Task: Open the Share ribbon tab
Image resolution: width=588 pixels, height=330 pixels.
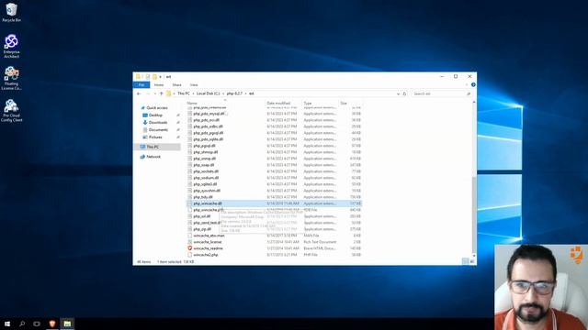Action: [176, 85]
